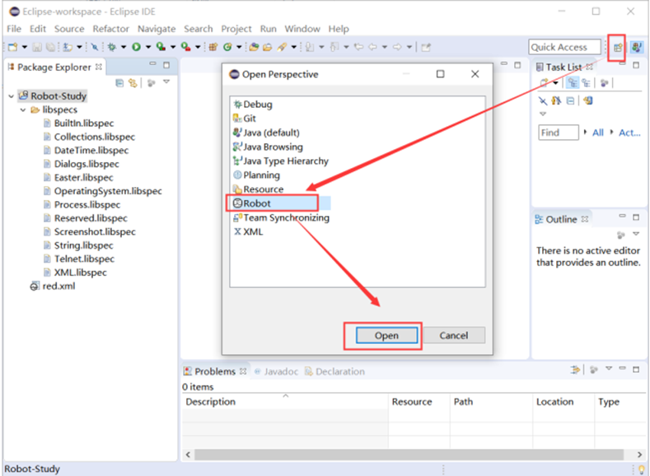Screen dimensions: 650x476
Task: Switch to Java perspective icon
Action: point(637,47)
